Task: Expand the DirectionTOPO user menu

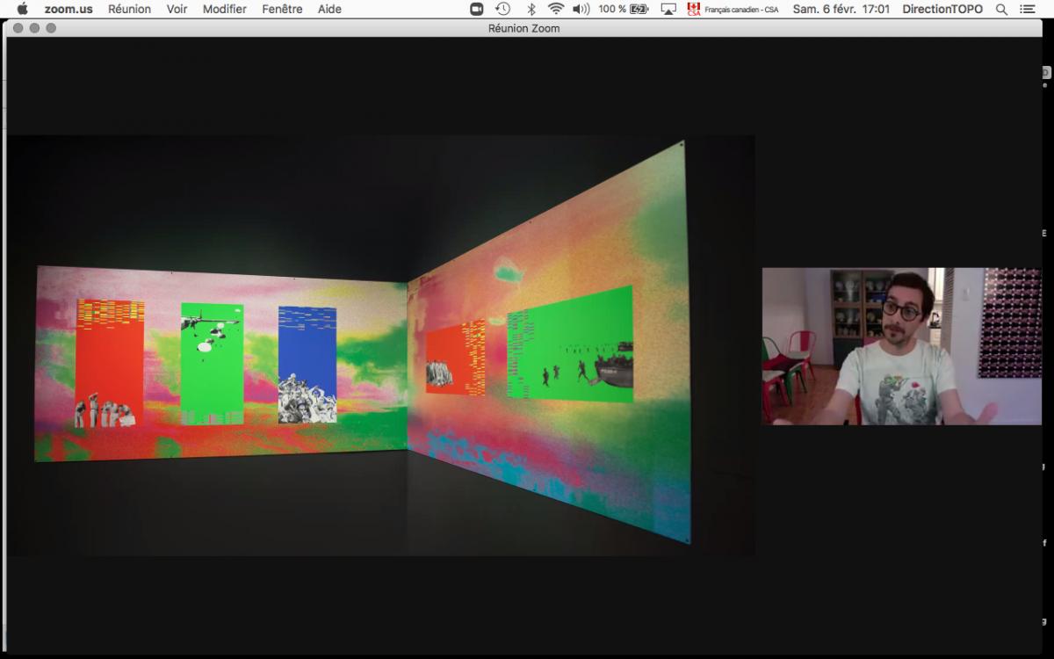Action: coord(942,9)
